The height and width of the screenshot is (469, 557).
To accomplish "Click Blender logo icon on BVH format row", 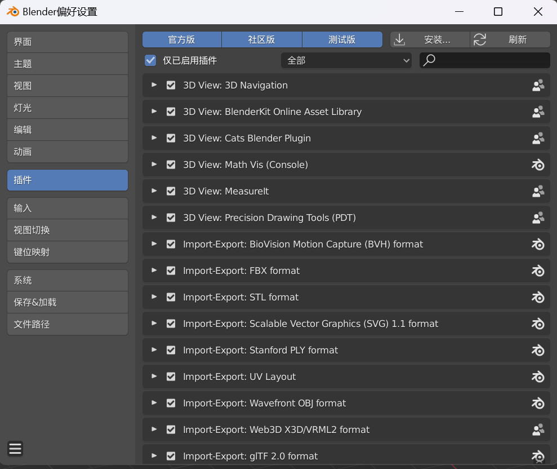I will (x=538, y=244).
